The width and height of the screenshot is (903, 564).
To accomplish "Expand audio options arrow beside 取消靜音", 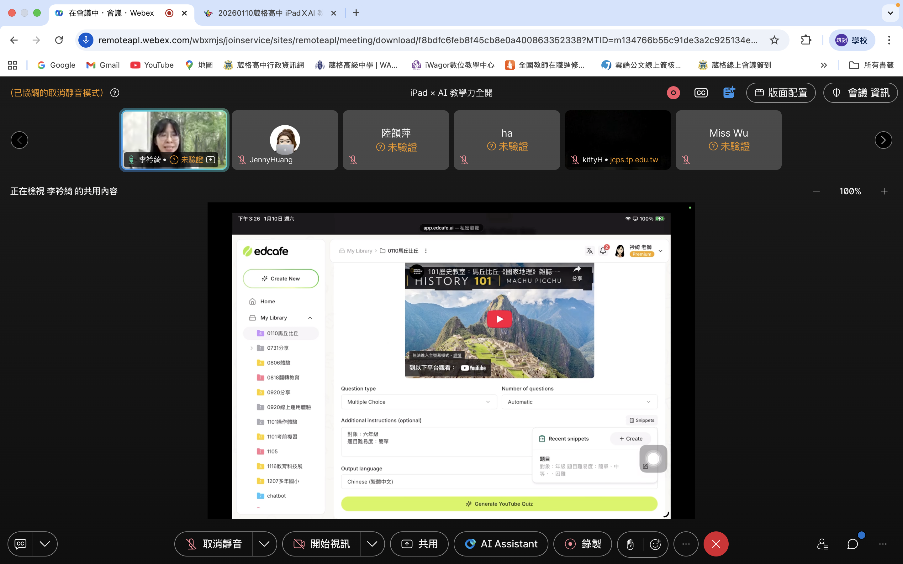I will click(264, 544).
